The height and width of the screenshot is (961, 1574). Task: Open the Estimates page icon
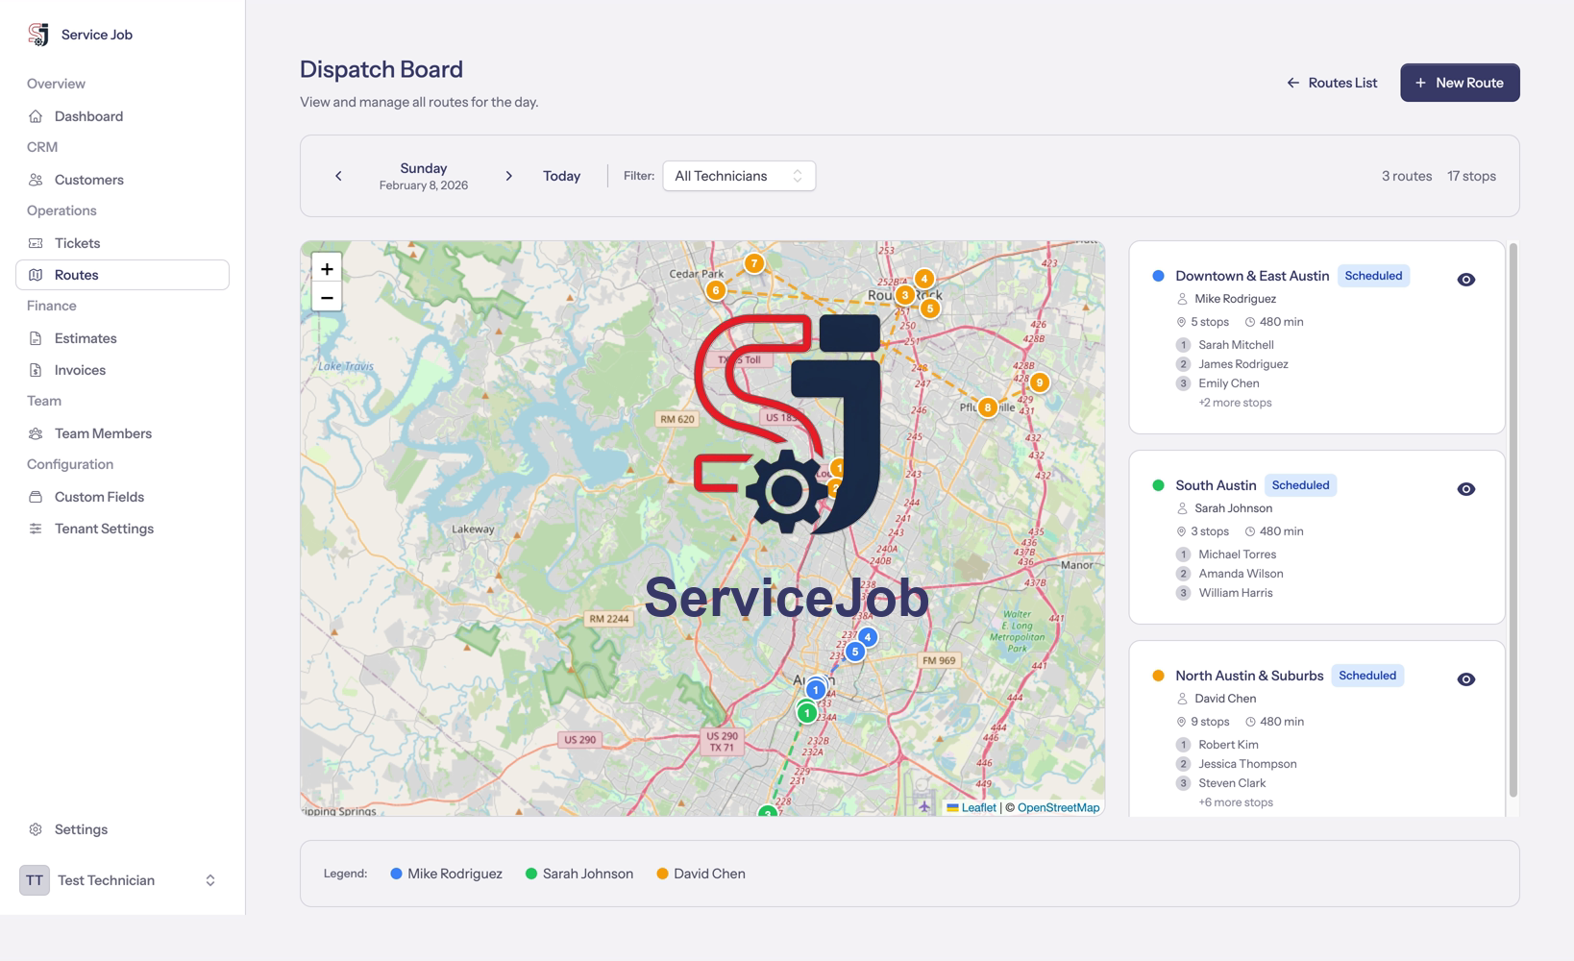click(x=36, y=337)
